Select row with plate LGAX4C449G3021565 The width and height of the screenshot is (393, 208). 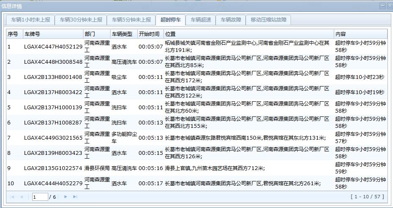(x=53, y=138)
